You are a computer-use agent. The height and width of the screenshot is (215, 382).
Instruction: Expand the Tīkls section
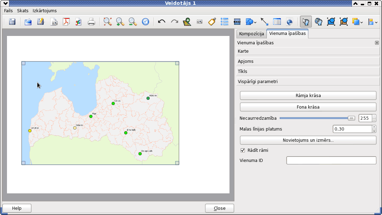click(x=308, y=72)
